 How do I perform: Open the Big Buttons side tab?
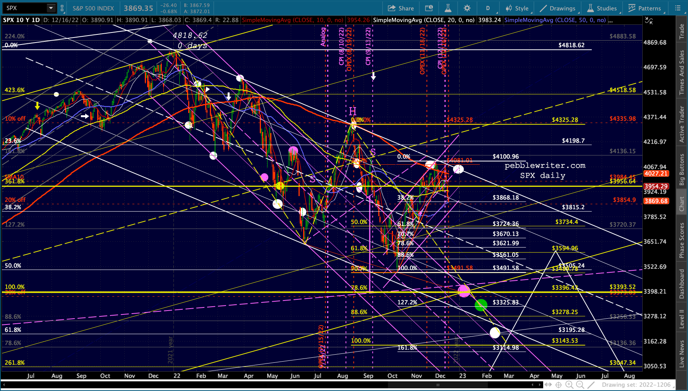point(682,169)
